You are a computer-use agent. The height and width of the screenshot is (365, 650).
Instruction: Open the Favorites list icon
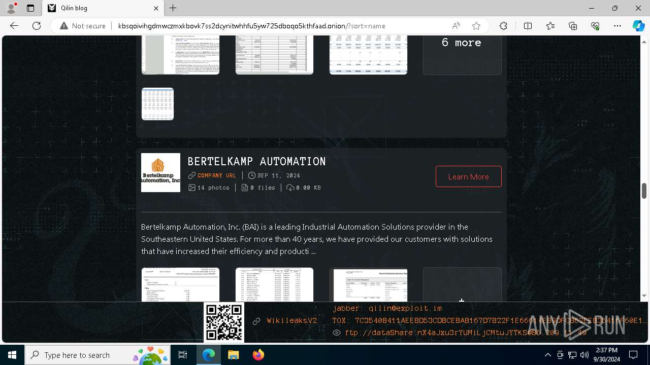pyautogui.click(x=550, y=26)
